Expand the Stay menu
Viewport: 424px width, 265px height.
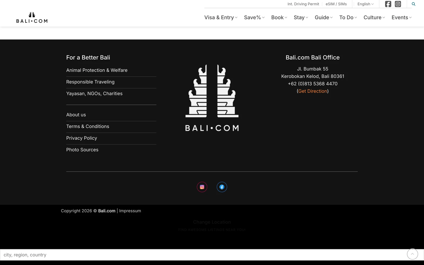point(301,17)
